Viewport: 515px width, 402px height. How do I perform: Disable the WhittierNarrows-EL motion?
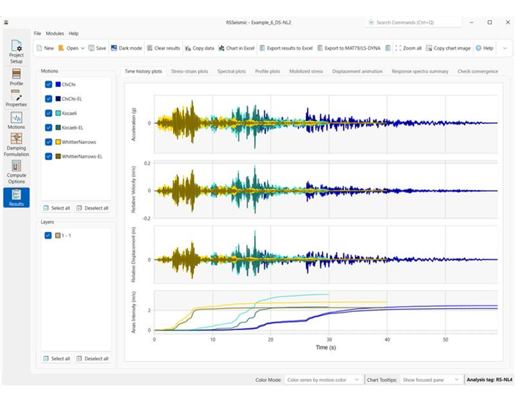[x=49, y=156]
